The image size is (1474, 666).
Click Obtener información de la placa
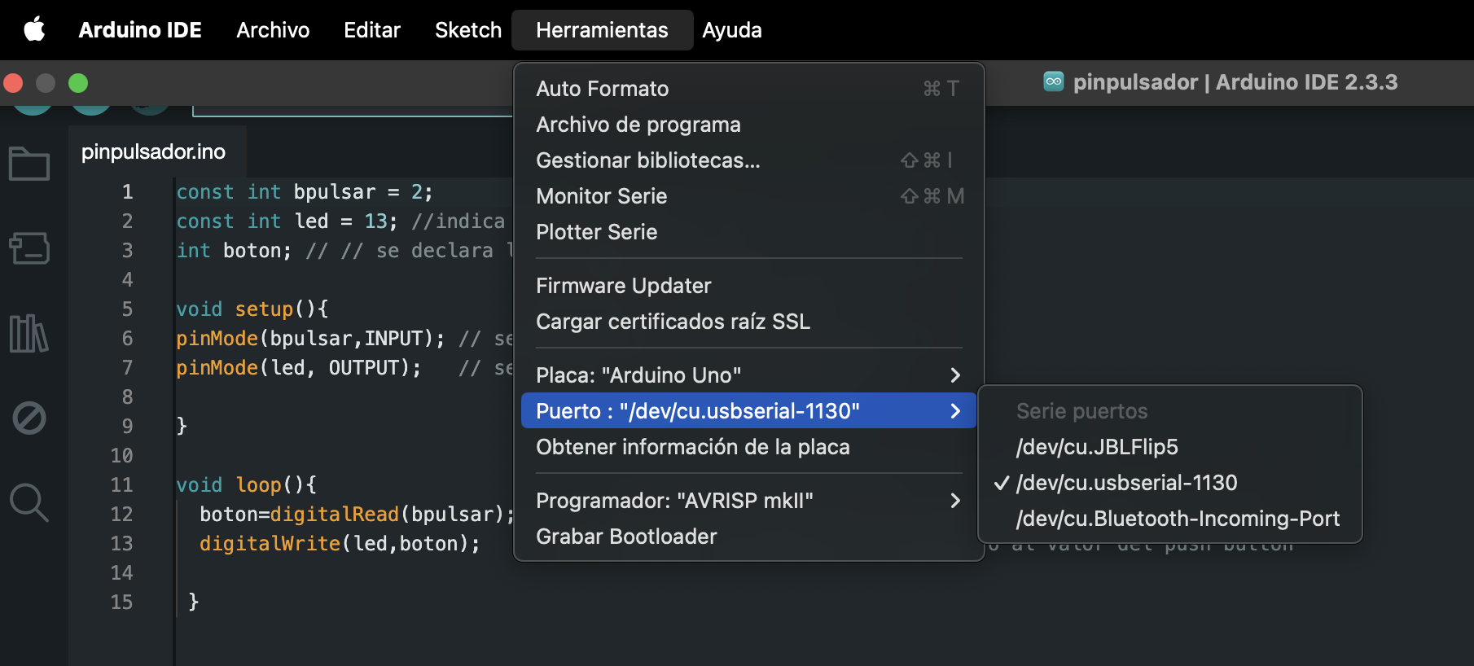(693, 447)
